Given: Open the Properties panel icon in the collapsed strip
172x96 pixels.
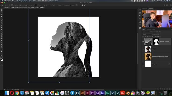Looking at the screenshot, I should pos(140,13).
